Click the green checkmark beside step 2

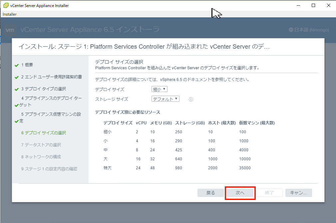tap(17, 77)
